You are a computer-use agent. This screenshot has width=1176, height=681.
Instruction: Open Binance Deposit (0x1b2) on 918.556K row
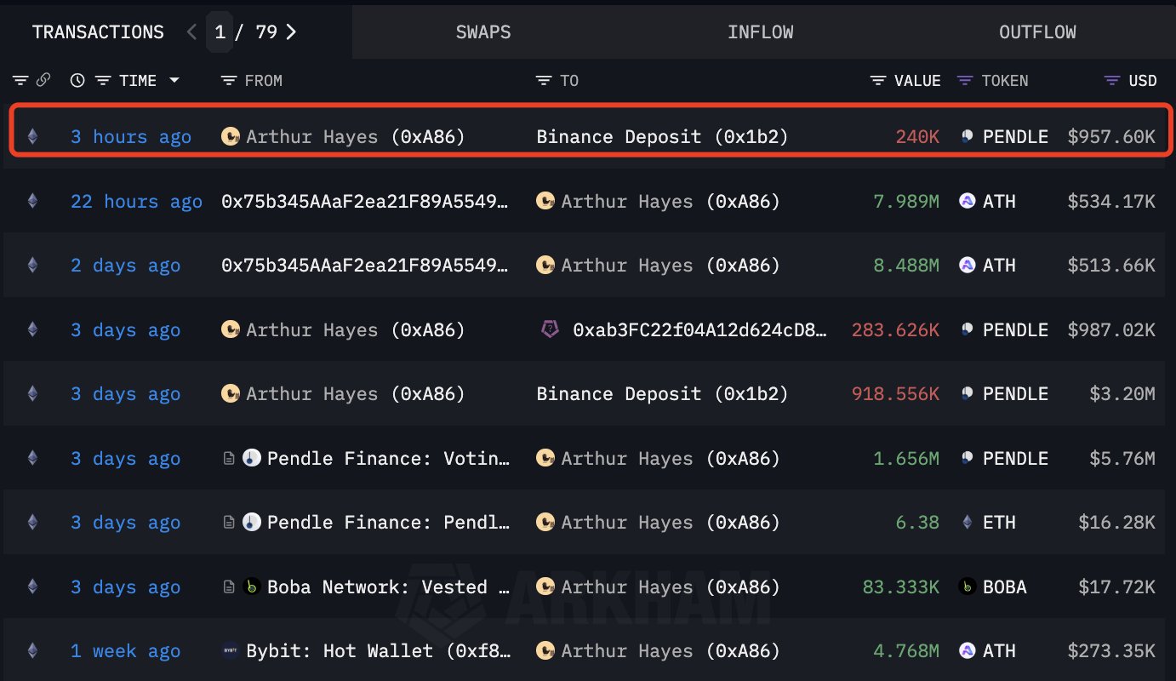(662, 394)
